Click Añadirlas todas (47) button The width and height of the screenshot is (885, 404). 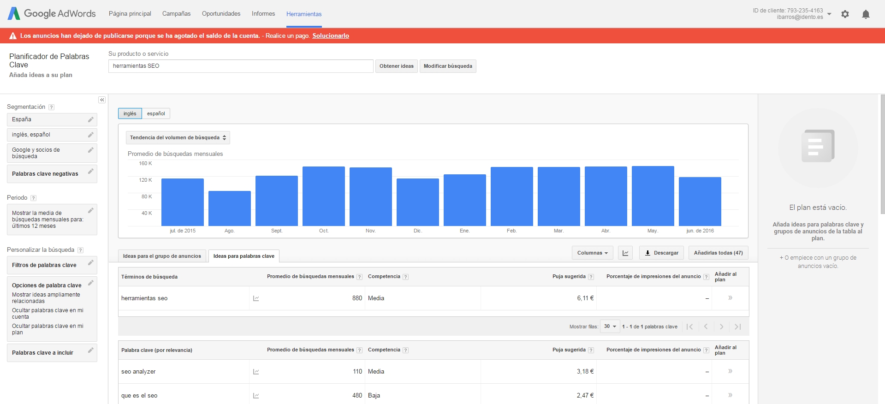click(x=719, y=253)
